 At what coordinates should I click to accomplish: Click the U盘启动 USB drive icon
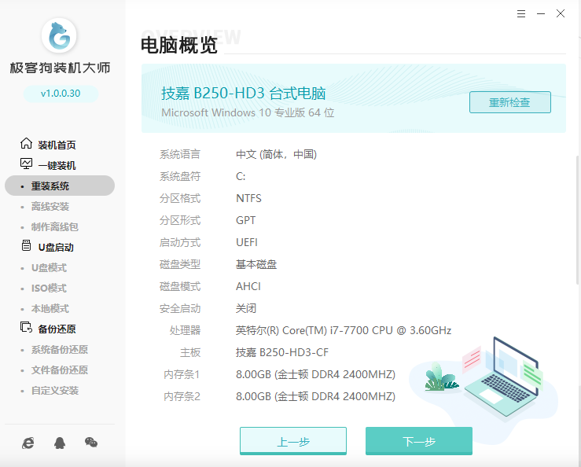(x=26, y=245)
